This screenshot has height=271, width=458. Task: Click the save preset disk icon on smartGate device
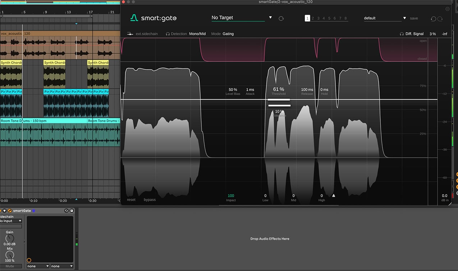tap(72, 211)
